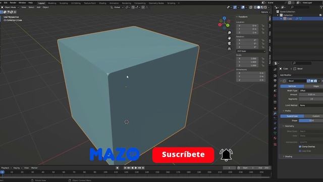Toggle Bevel modifier viewport display

[312, 81]
